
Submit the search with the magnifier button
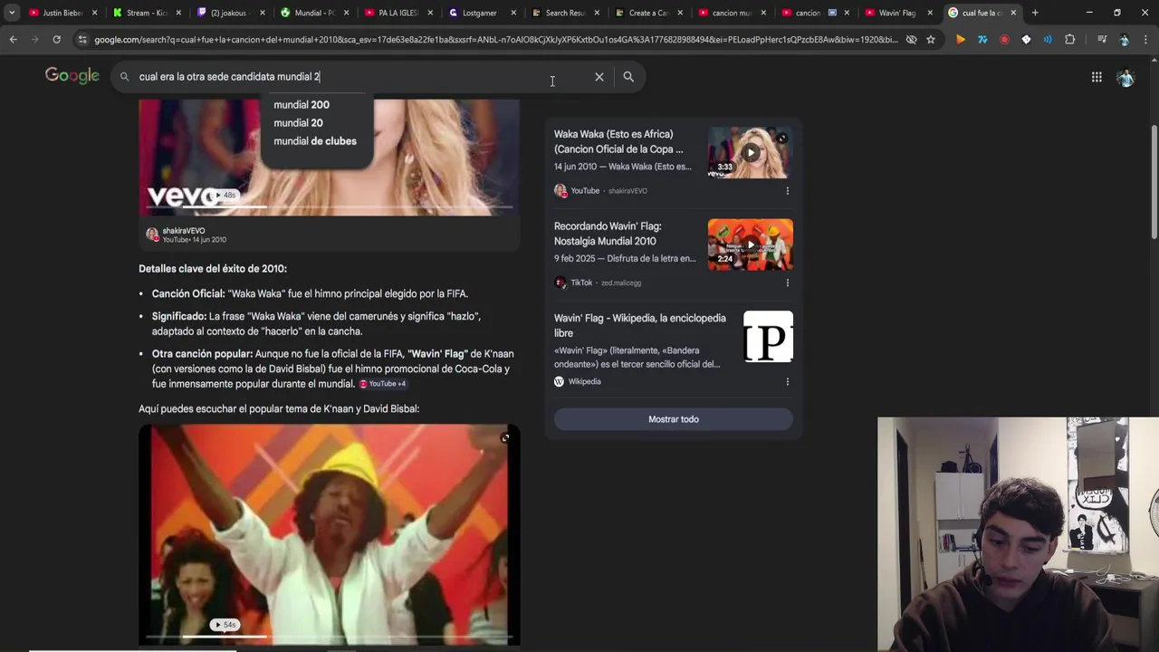(628, 77)
